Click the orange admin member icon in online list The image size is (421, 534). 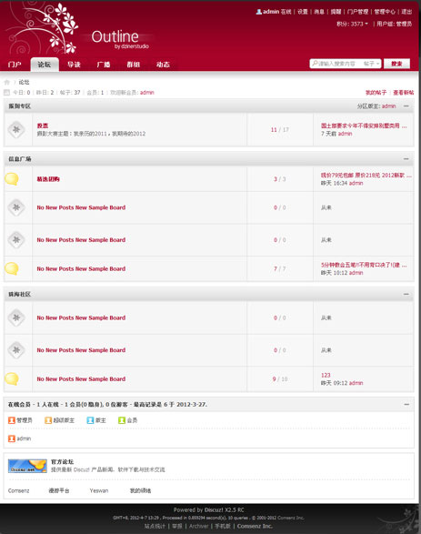tap(12, 438)
